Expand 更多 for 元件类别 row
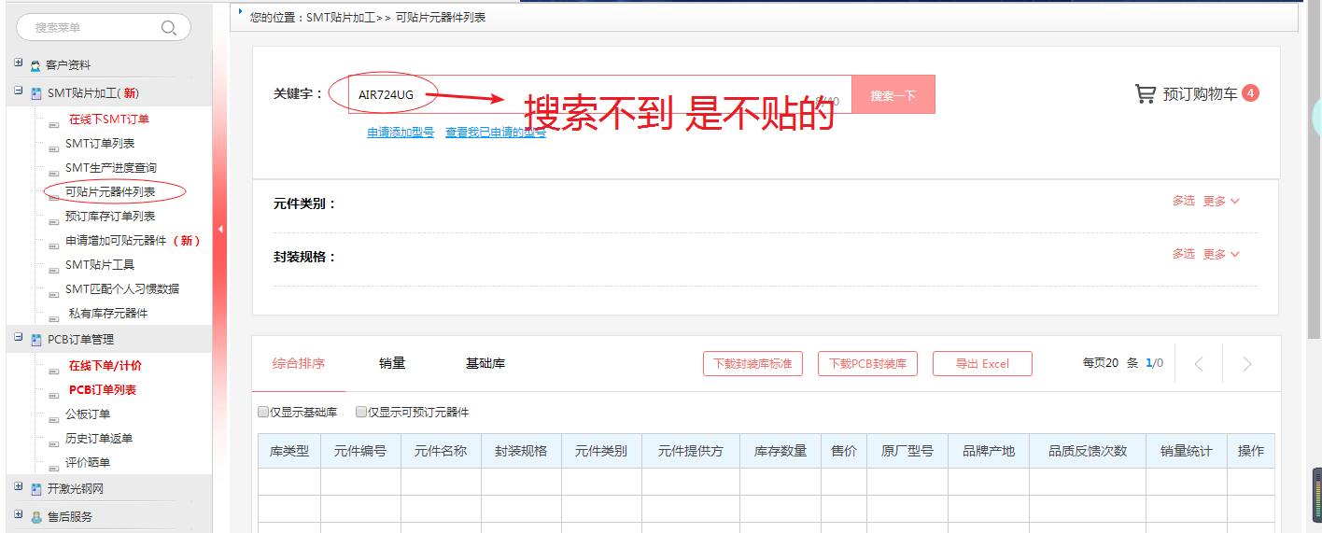This screenshot has width=1322, height=533. tap(1220, 201)
